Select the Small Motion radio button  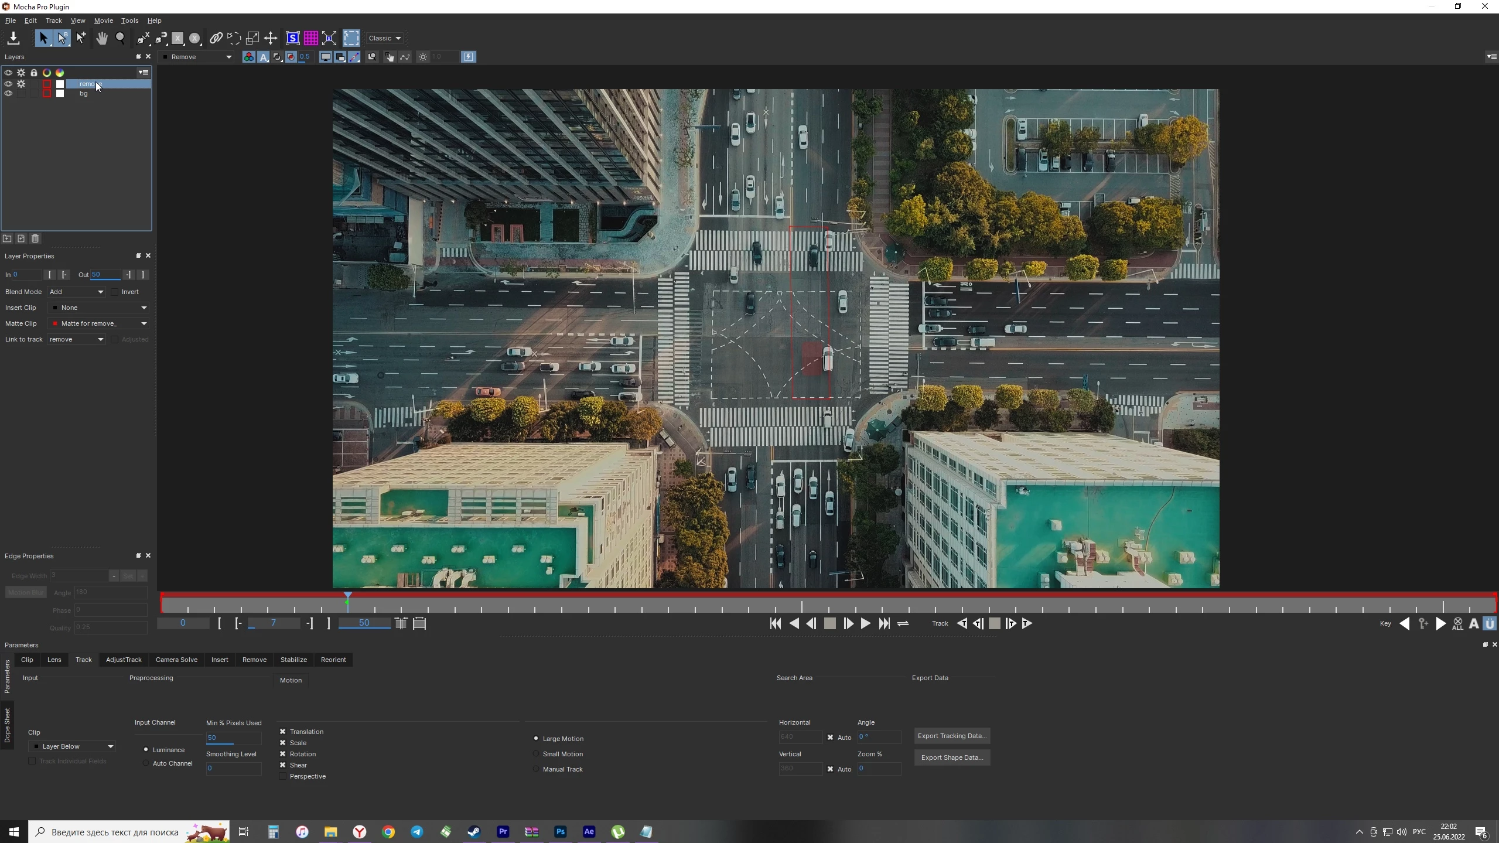[x=536, y=754]
